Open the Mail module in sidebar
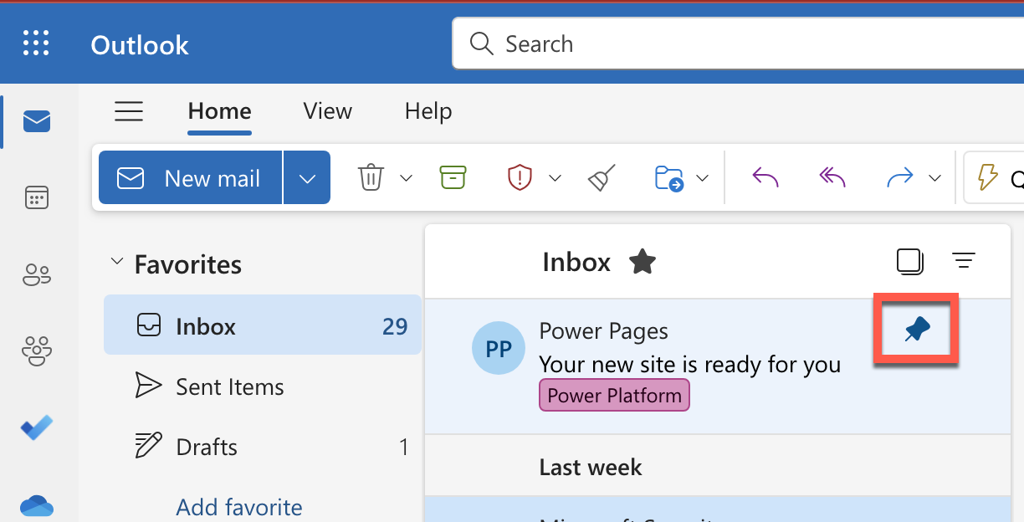This screenshot has height=522, width=1024. coord(37,122)
